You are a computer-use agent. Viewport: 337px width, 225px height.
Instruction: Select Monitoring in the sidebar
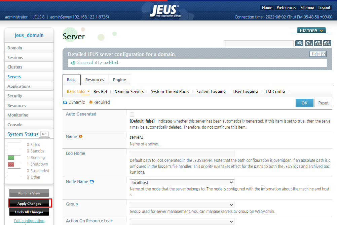[x=29, y=115]
